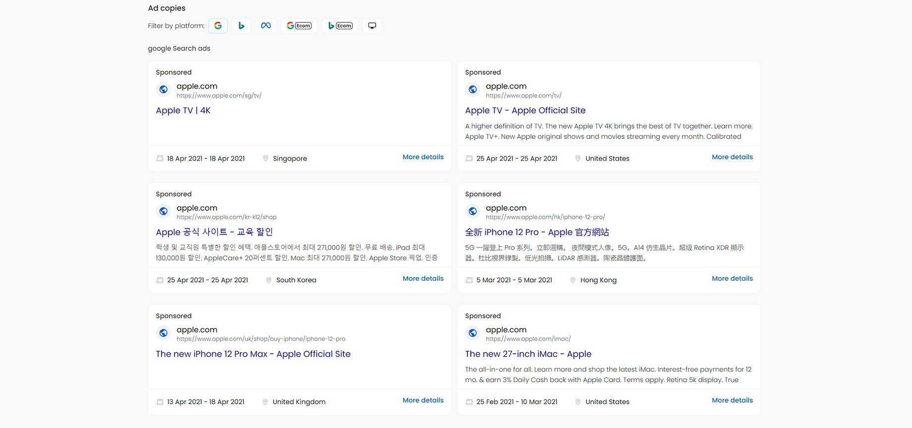The image size is (912, 428).
Task: Open The new iPhone 12 Pro Max headline
Action: tap(253, 354)
